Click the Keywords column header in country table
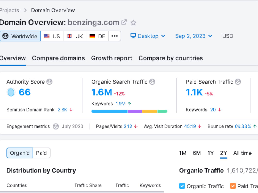Viewport: 258px width, 193px height. (x=150, y=185)
